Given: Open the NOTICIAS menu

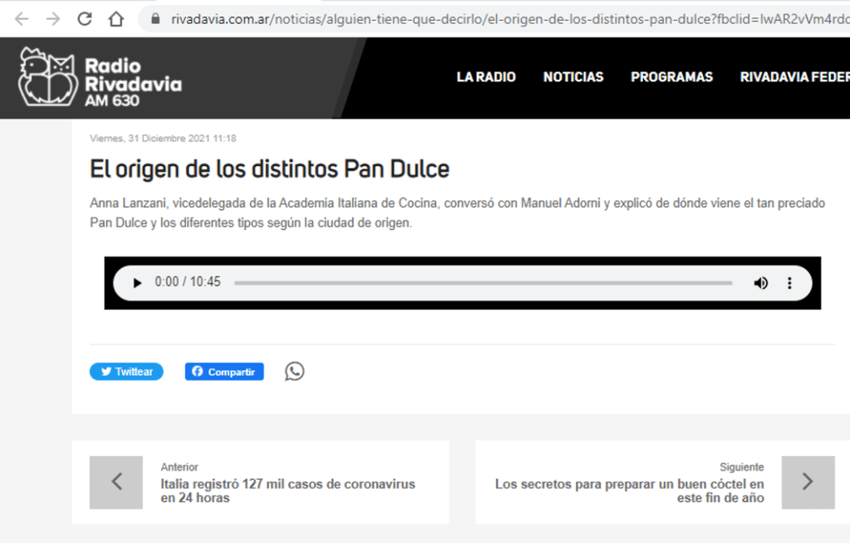Looking at the screenshot, I should (x=573, y=77).
